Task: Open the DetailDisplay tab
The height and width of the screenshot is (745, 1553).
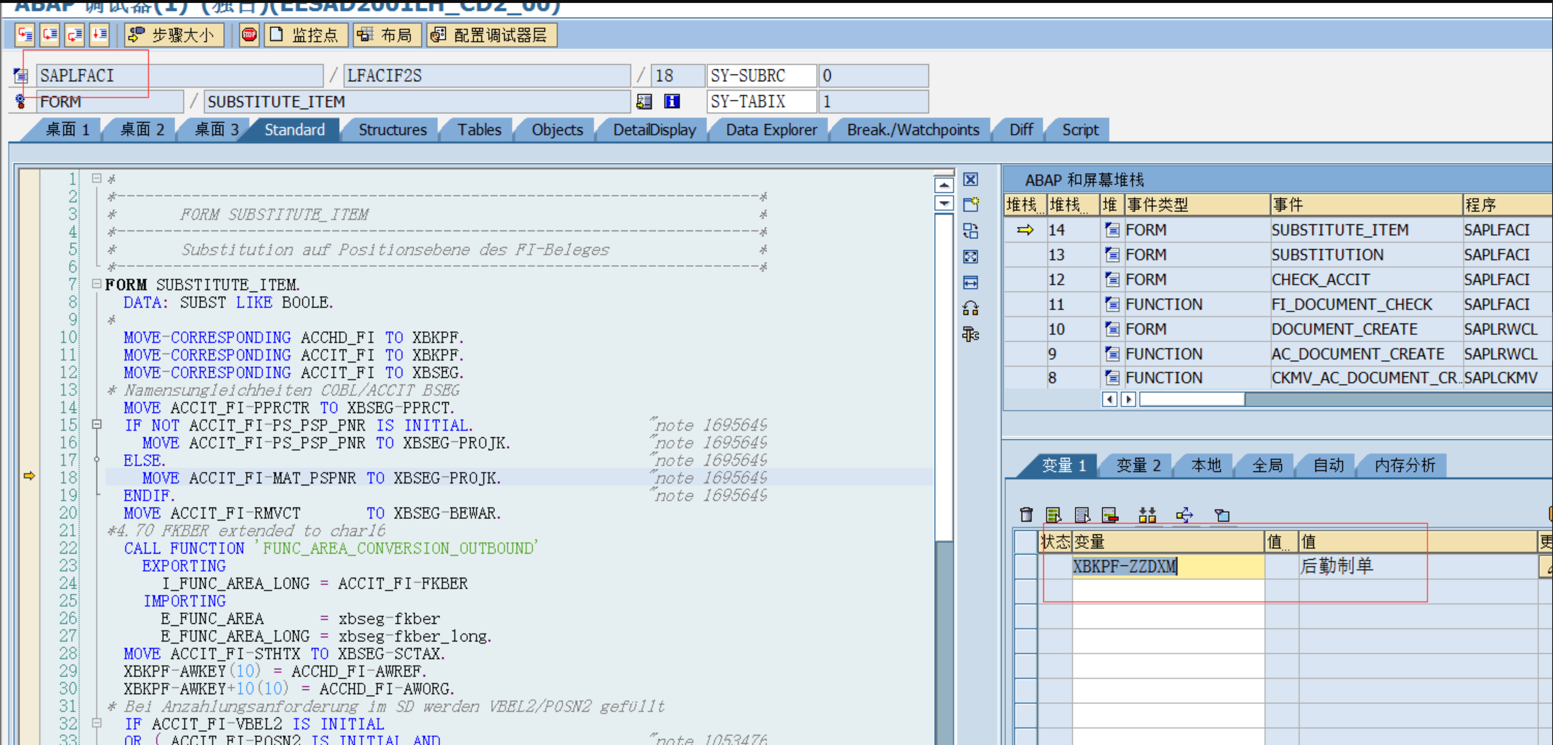Action: coord(654,130)
